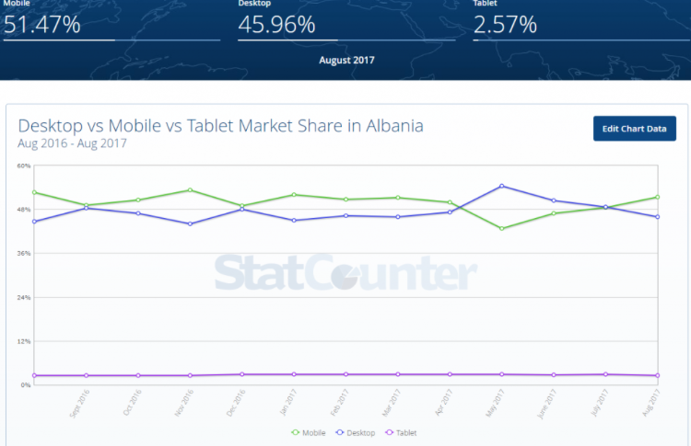
Task: Toggle the Desktop series in chart legend
Action: click(x=356, y=431)
